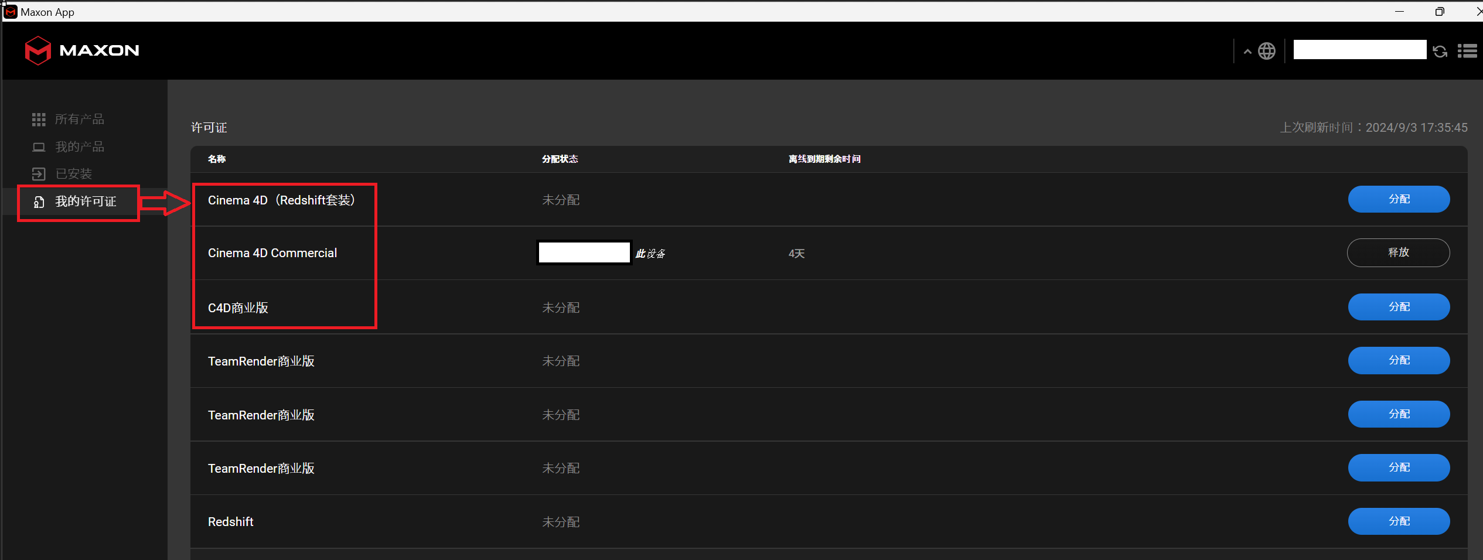Expand the chevron next to the globe
This screenshot has height=560, width=1483.
[x=1247, y=52]
